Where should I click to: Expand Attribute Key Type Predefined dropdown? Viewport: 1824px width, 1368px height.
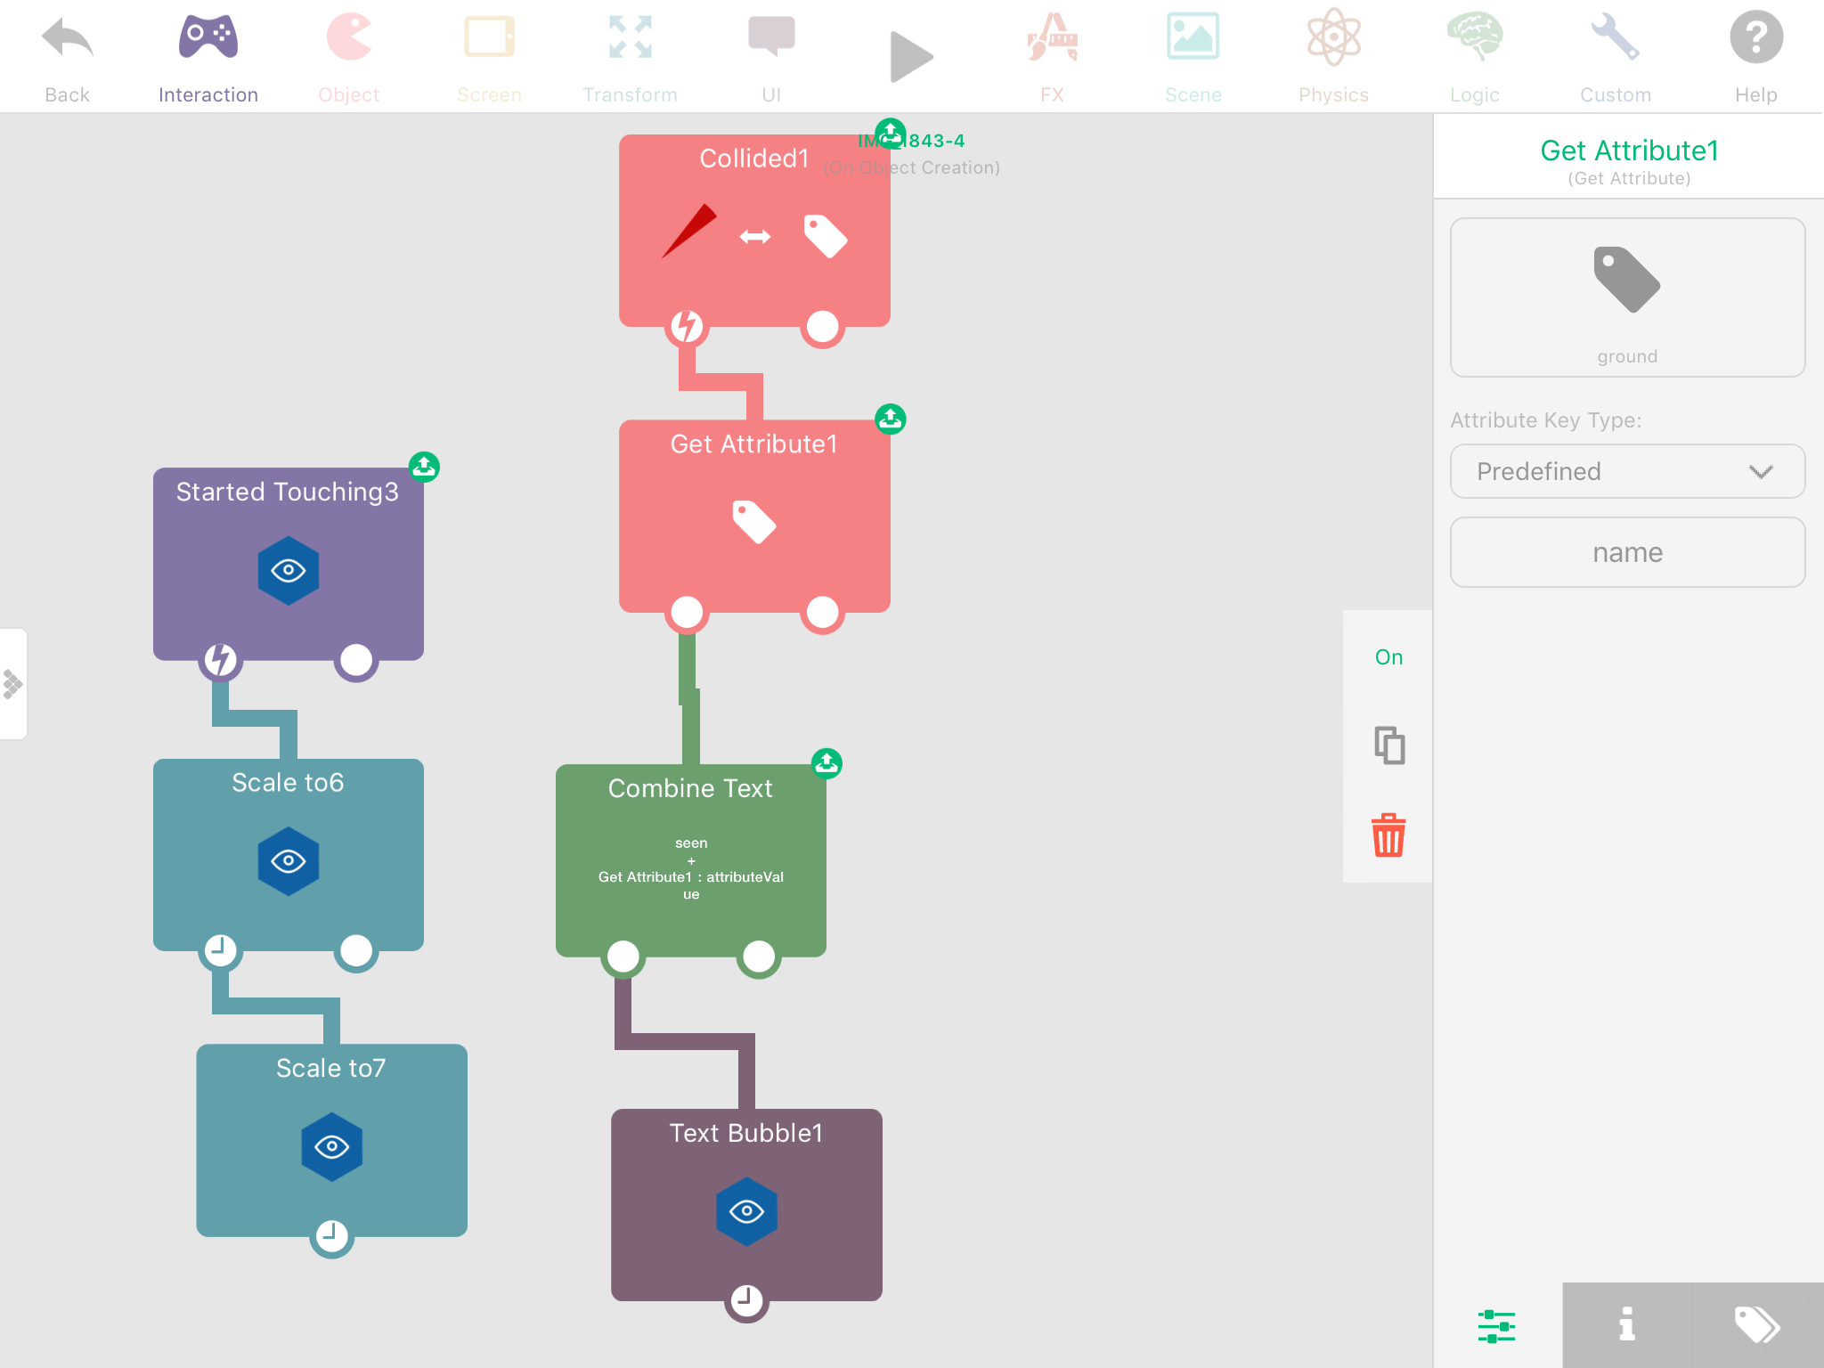1627,471
